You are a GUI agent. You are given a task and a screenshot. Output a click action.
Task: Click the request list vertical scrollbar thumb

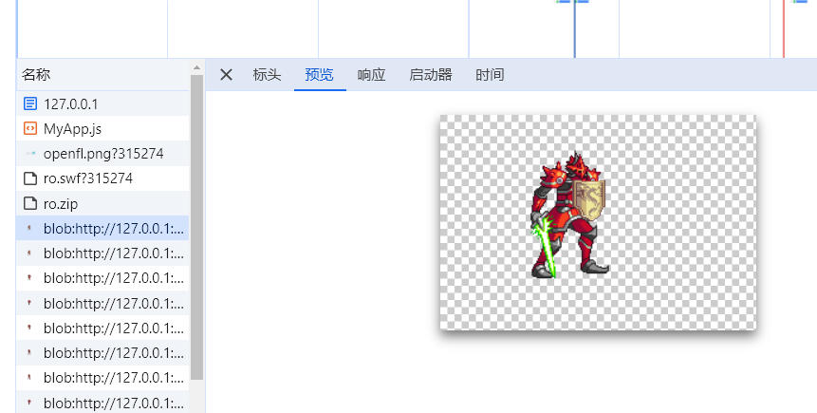[x=197, y=227]
